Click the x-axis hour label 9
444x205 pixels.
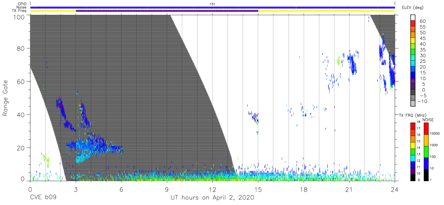pos(167,189)
